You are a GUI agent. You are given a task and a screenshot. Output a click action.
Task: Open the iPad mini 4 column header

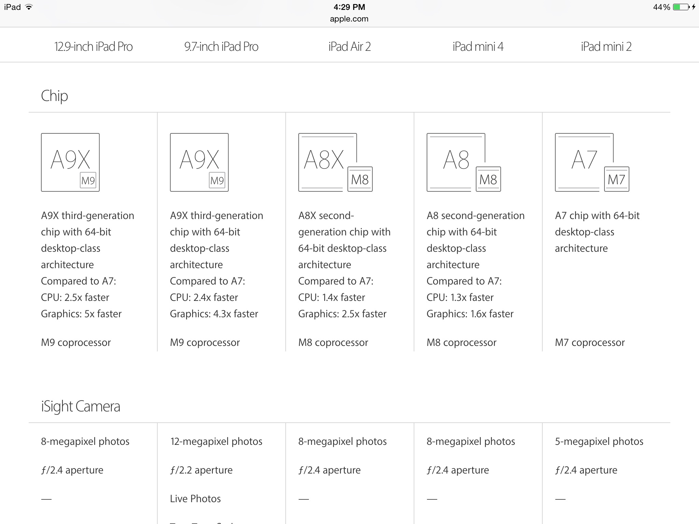pos(478,46)
